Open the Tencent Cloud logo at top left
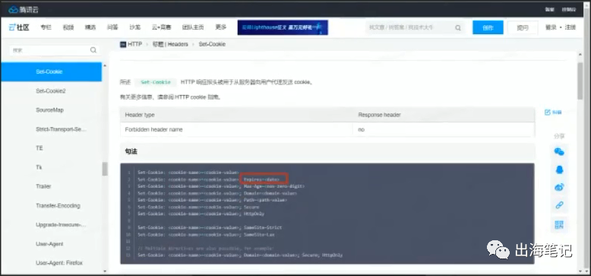Image resolution: width=591 pixels, height=276 pixels. pos(24,9)
